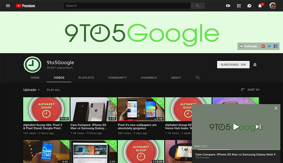Open the YouTube apps grid
The height and width of the screenshot is (163, 283).
point(239,6)
